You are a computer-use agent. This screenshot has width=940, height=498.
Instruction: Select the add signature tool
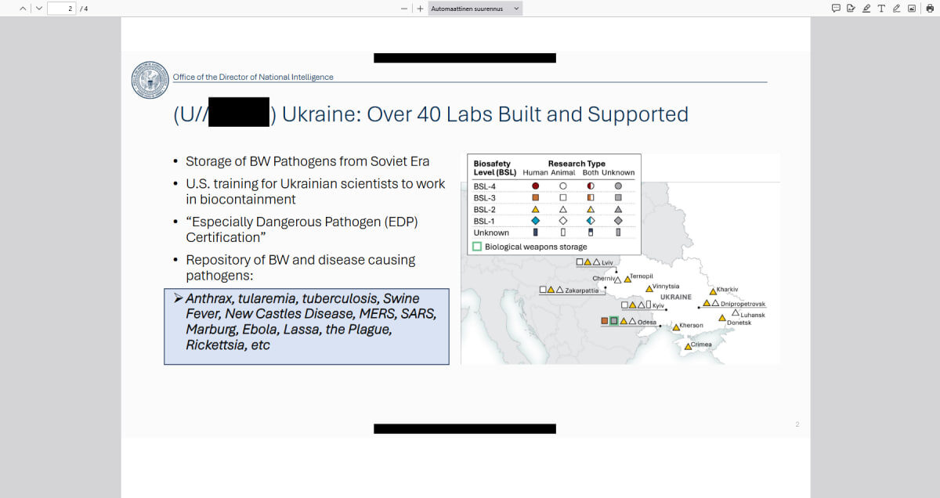point(851,8)
